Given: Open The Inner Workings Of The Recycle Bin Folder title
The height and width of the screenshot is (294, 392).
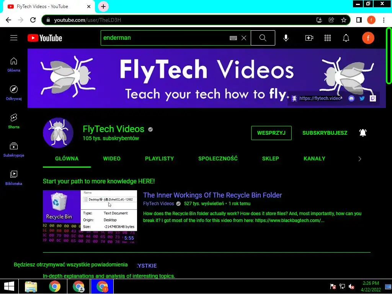Looking at the screenshot, I should click(x=212, y=195).
